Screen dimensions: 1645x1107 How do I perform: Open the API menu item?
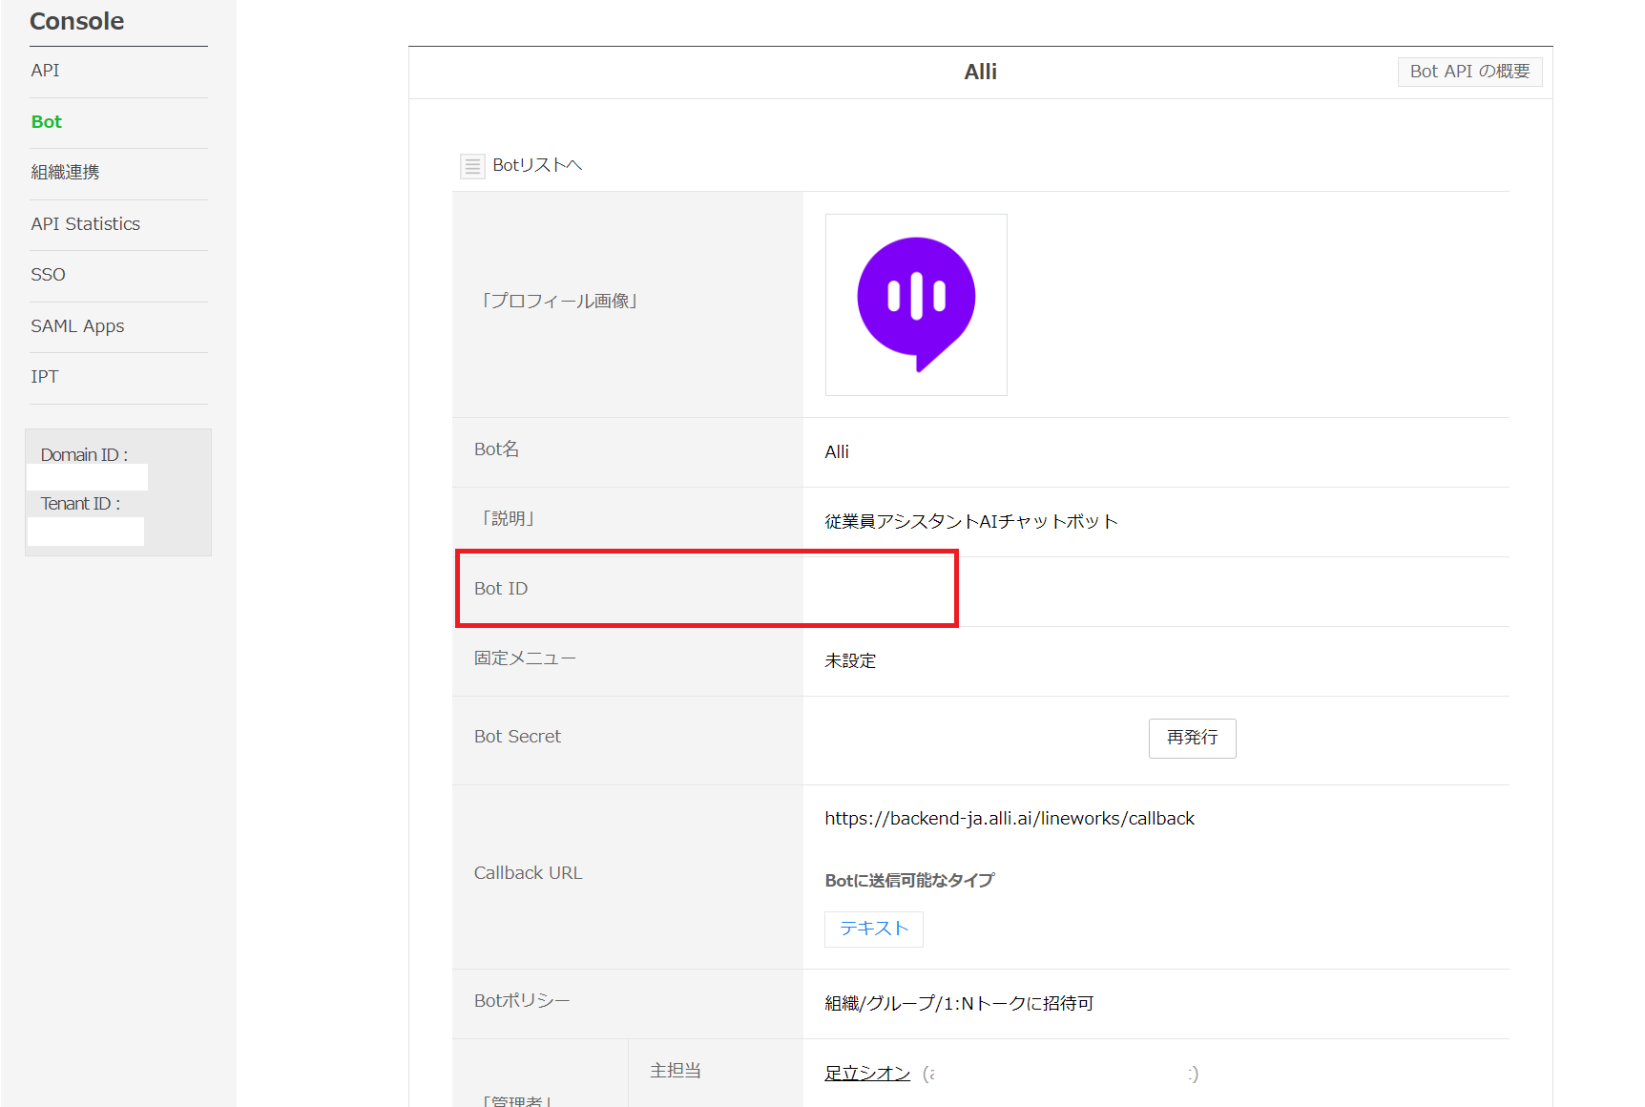coord(45,71)
